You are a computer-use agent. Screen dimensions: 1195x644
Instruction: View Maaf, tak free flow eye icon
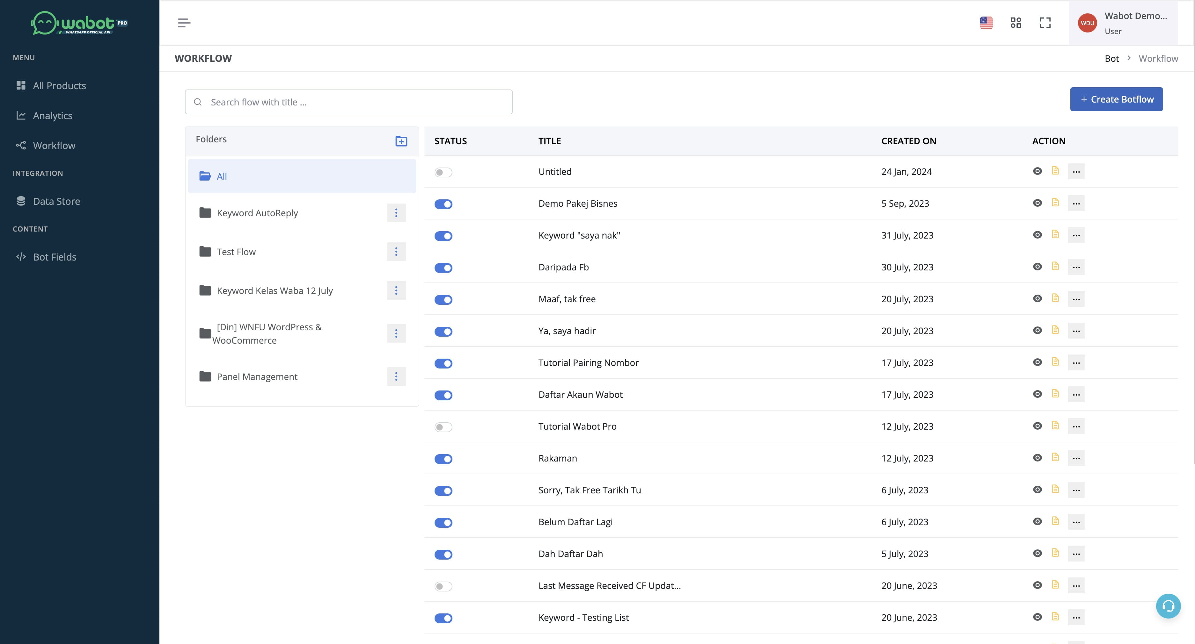point(1037,299)
